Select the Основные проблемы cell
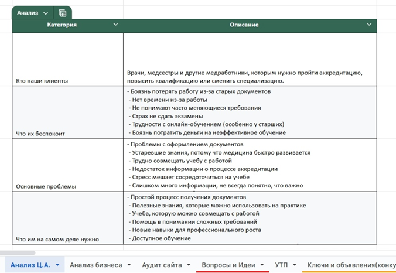The height and width of the screenshot is (273, 396). click(x=68, y=165)
